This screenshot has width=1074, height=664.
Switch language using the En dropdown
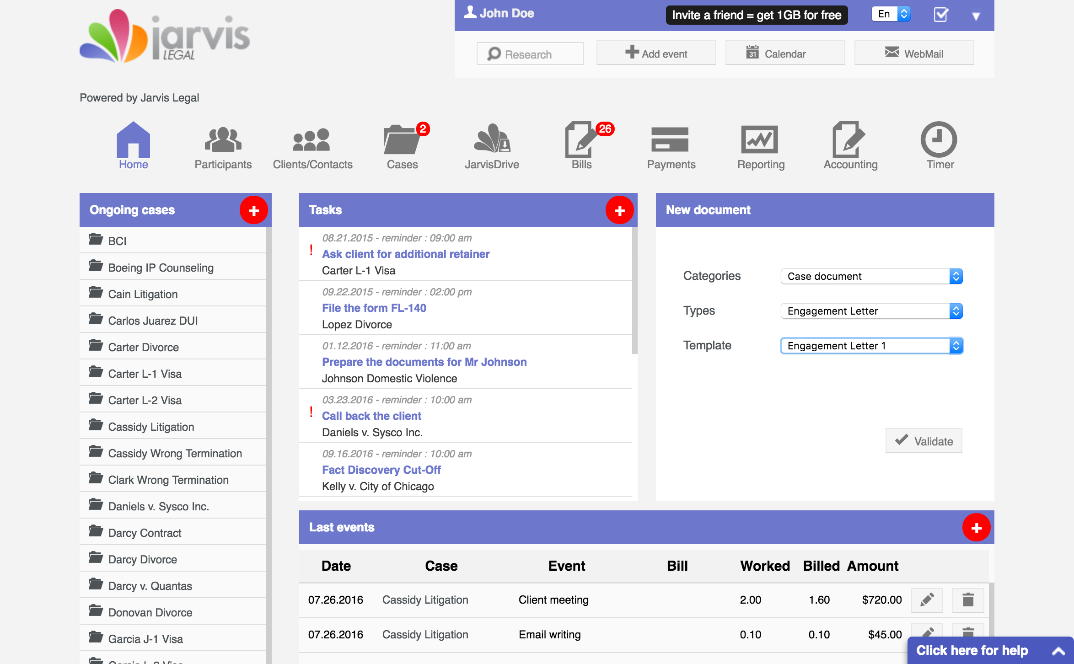click(x=890, y=14)
